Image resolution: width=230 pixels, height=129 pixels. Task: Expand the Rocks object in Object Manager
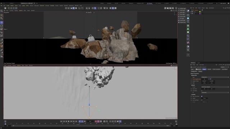tap(191, 12)
